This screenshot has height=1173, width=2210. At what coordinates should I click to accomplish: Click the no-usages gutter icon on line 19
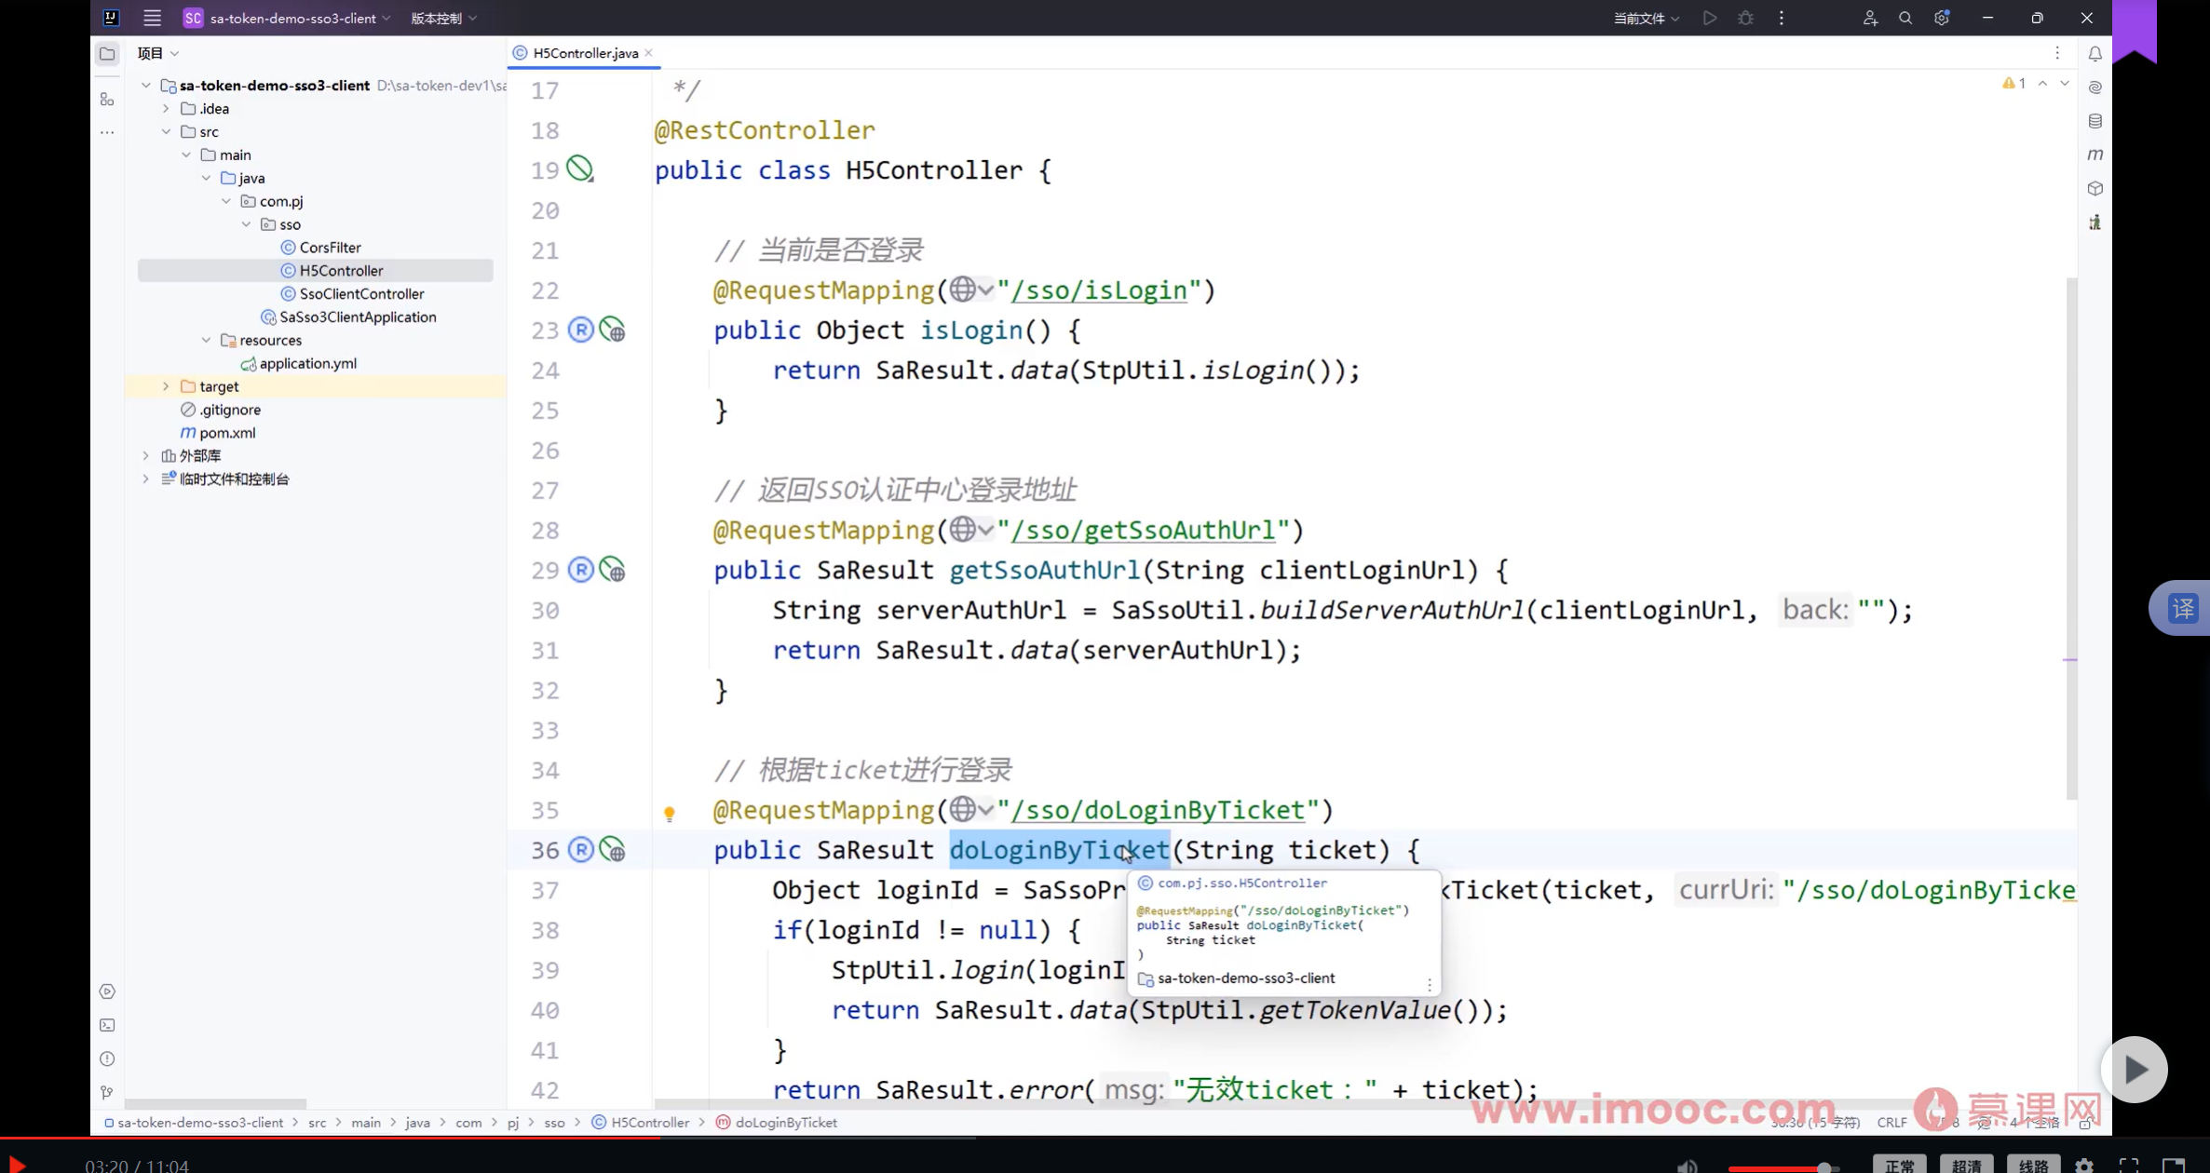(580, 169)
